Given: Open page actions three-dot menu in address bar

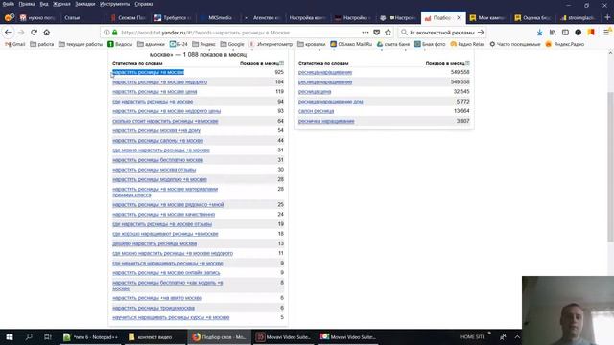Looking at the screenshot, I should (x=366, y=33).
